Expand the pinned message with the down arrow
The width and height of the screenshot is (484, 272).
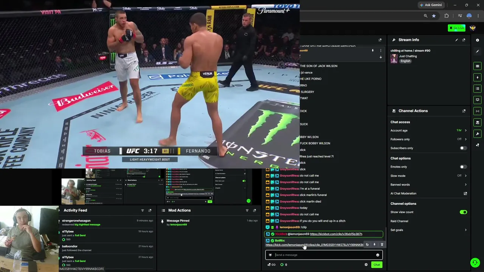(381, 57)
